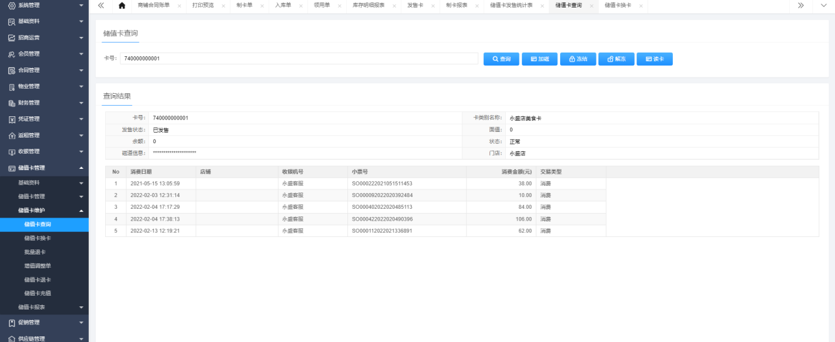Go to the home page via house icon
Image resolution: width=835 pixels, height=342 pixels.
point(121,5)
